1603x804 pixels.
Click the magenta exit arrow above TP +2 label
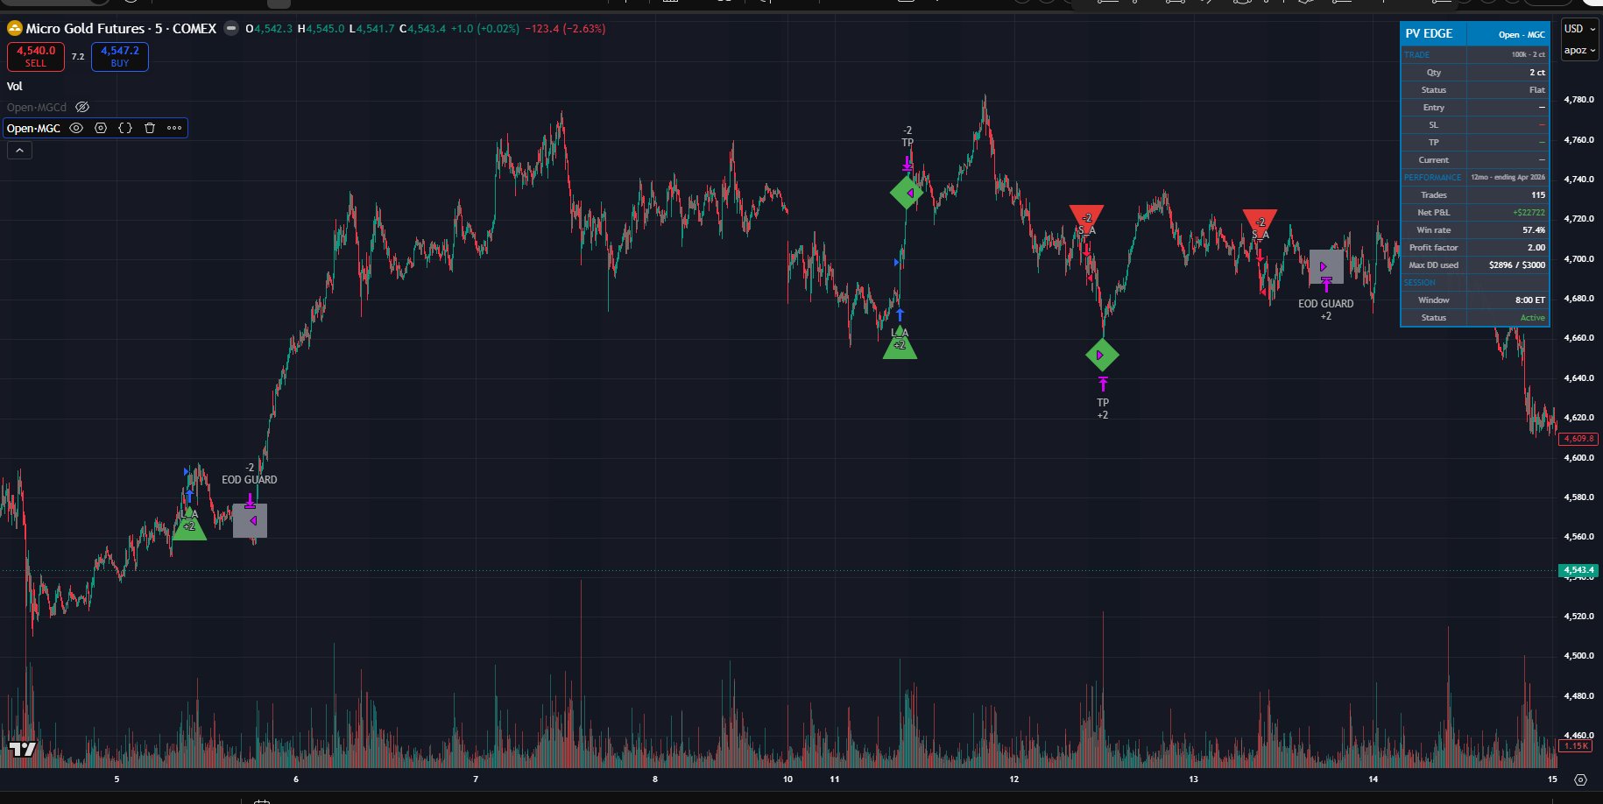tap(1103, 384)
